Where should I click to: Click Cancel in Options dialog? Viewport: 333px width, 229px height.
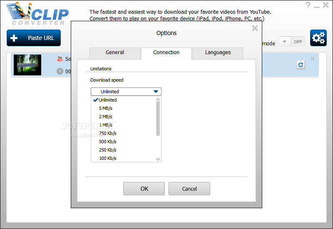(x=189, y=189)
